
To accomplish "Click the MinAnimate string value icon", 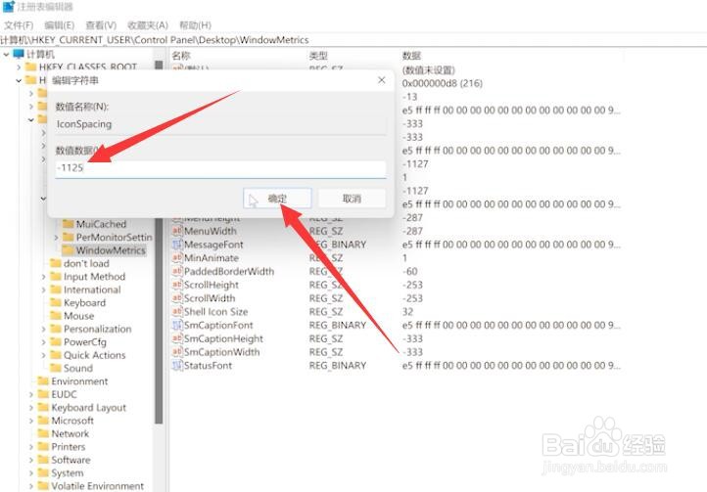I will pos(177,257).
